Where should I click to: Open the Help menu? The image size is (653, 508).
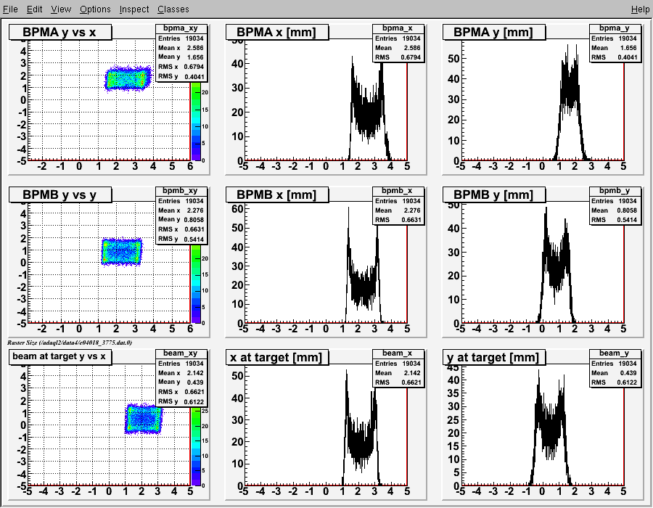tap(640, 9)
